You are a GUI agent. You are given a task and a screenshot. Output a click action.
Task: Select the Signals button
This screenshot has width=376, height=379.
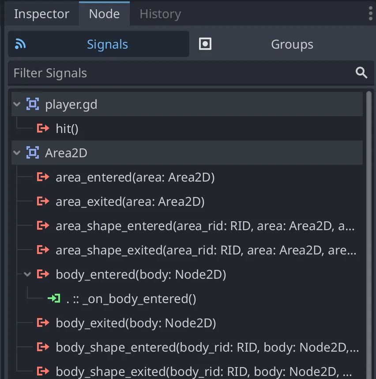pos(98,44)
